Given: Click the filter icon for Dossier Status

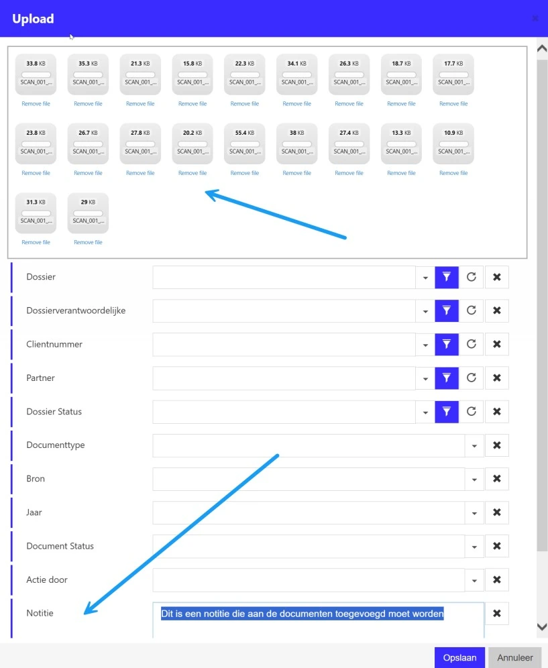Looking at the screenshot, I should click(x=447, y=412).
